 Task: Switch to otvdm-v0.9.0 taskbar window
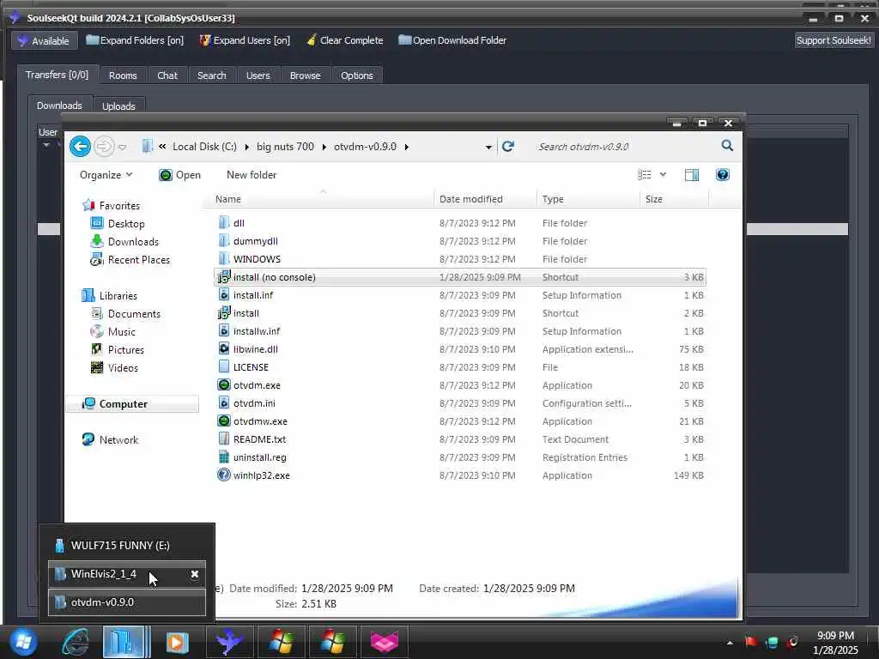coord(127,602)
